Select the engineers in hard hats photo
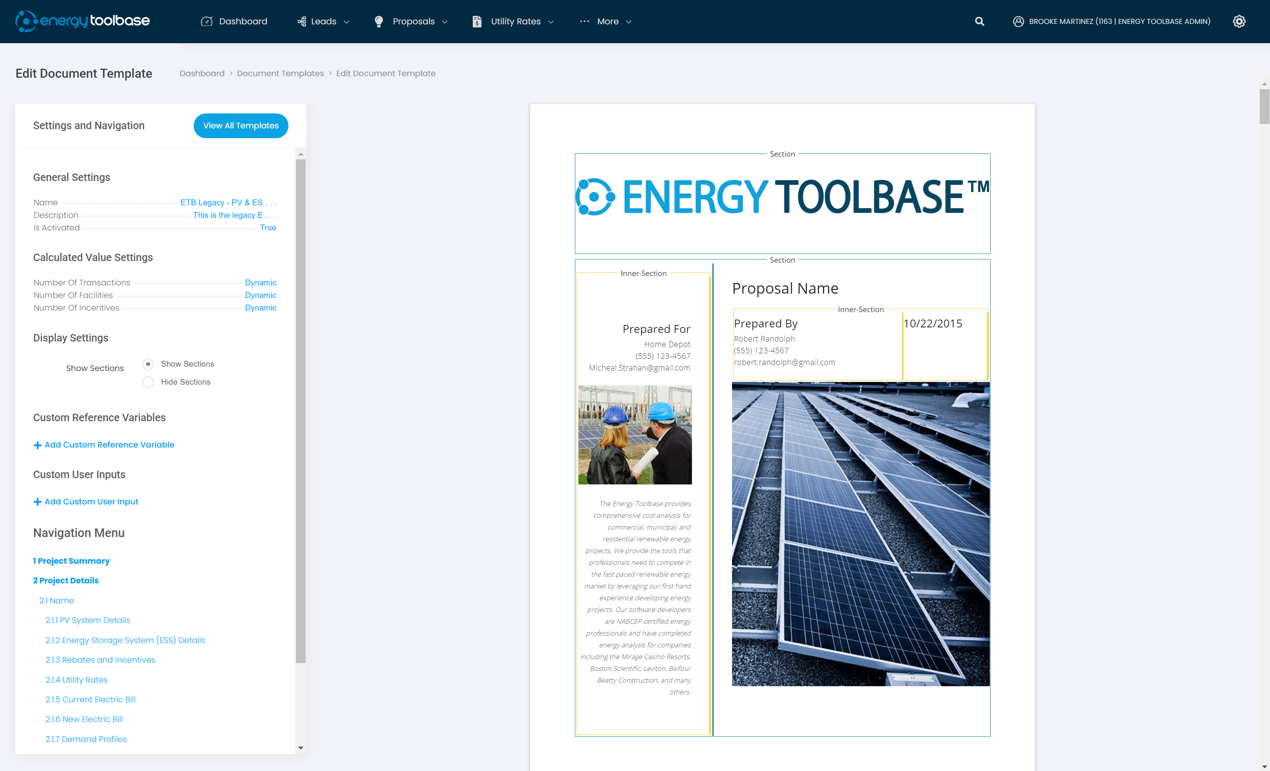The height and width of the screenshot is (771, 1270). [635, 435]
